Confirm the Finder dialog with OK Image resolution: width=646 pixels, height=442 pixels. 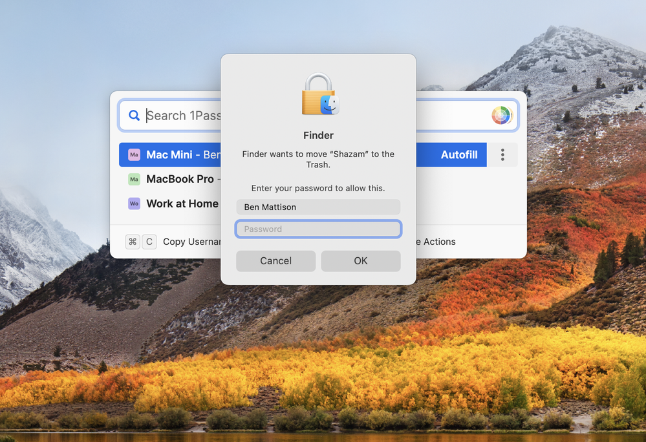click(360, 261)
